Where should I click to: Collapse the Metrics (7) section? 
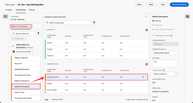pyautogui.click(x=45, y=30)
